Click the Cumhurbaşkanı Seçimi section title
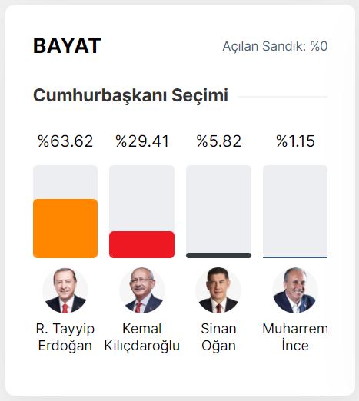359x401 pixels. coord(131,96)
